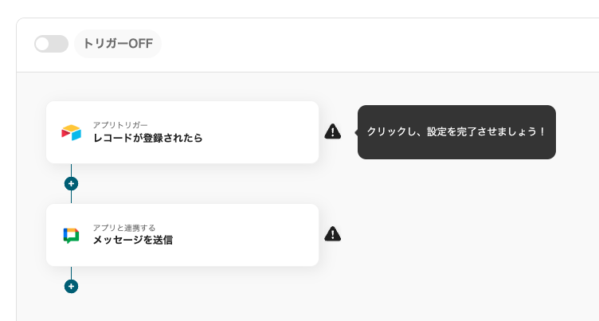The width and height of the screenshot is (599, 321).
Task: Toggle the trigger ON/OFF switch
Action: (51, 44)
